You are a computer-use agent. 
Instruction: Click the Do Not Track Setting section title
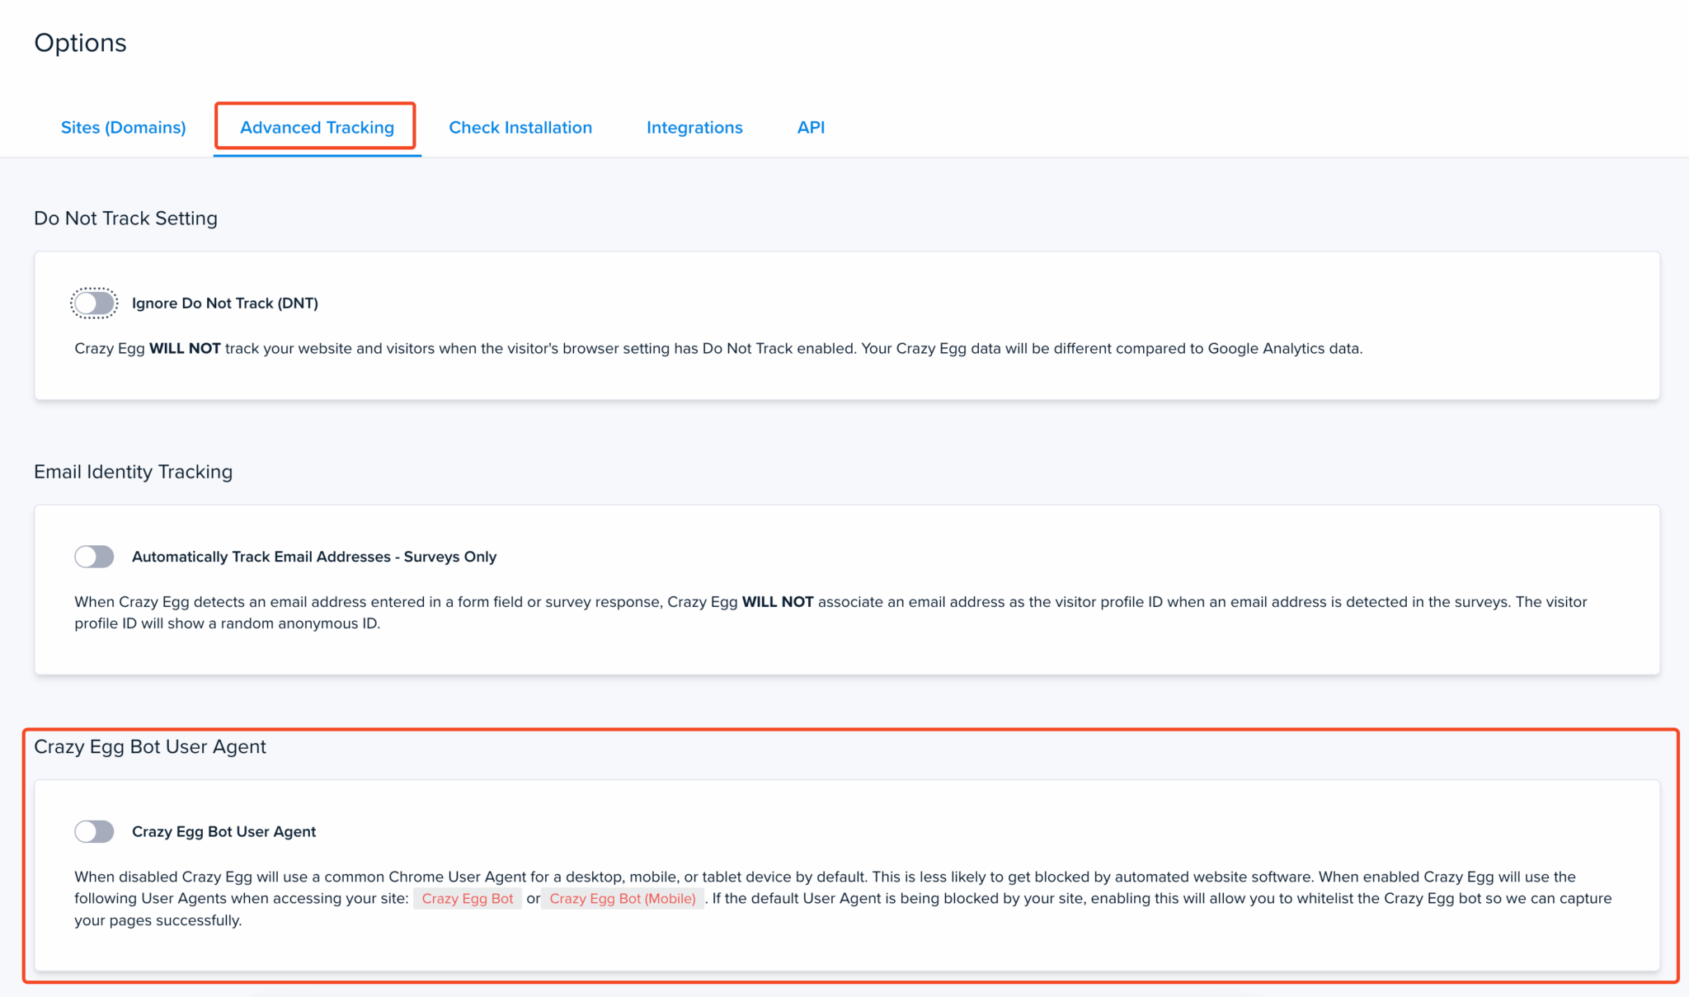[125, 218]
